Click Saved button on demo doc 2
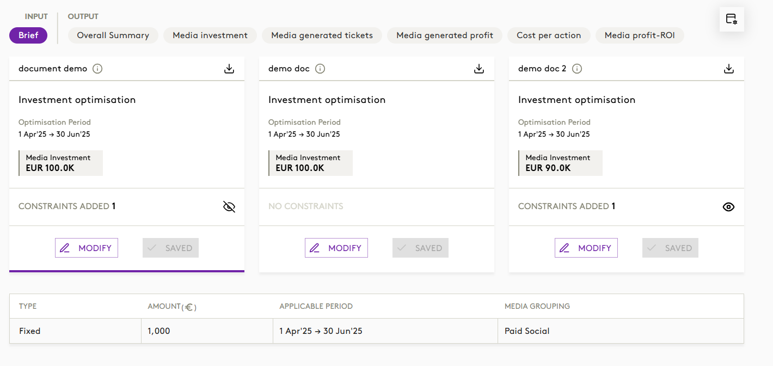 coord(670,248)
